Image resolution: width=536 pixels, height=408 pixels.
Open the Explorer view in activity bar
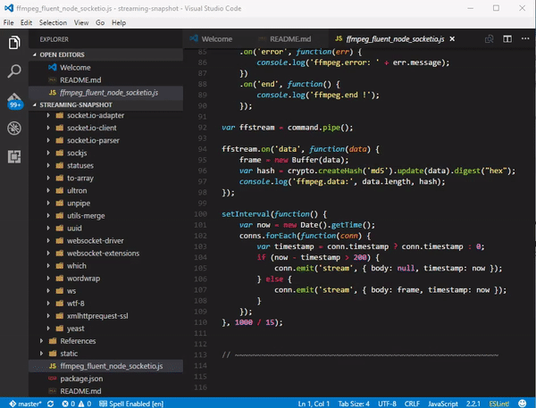[x=14, y=41]
